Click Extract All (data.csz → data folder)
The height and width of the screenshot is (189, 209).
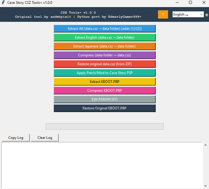(x=105, y=29)
